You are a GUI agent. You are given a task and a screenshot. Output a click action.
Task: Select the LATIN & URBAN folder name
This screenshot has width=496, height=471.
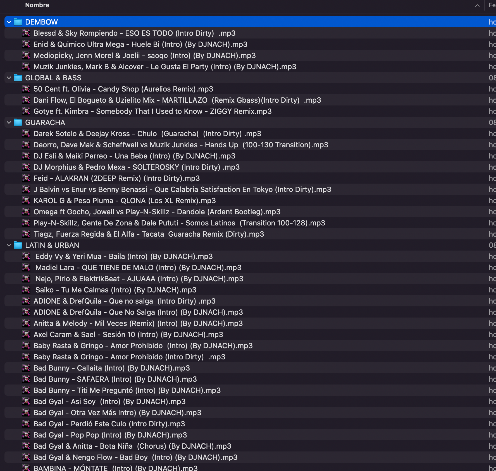(52, 245)
